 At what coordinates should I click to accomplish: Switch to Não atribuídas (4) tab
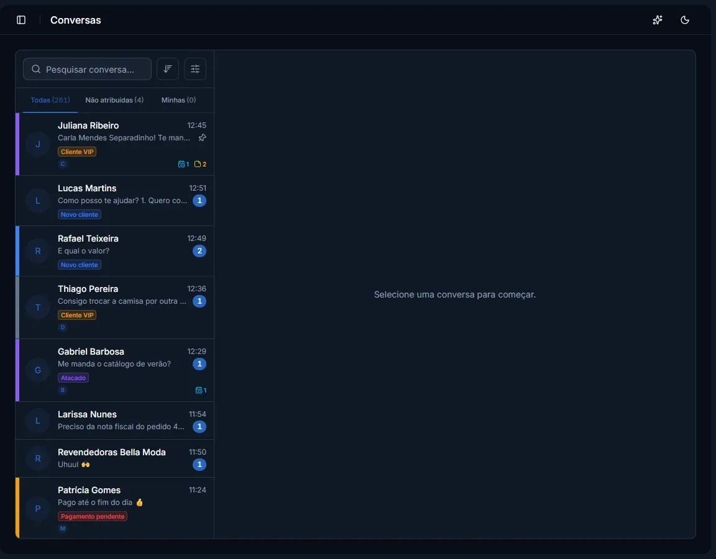[114, 100]
